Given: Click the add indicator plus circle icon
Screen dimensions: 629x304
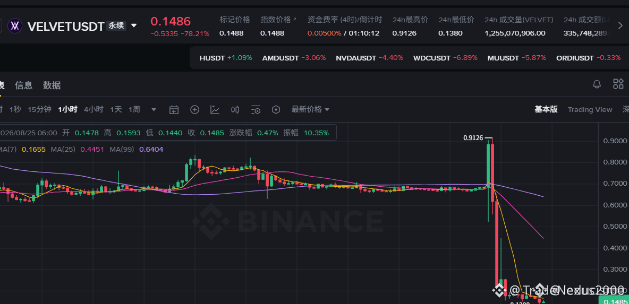Looking at the screenshot, I should (194, 109).
